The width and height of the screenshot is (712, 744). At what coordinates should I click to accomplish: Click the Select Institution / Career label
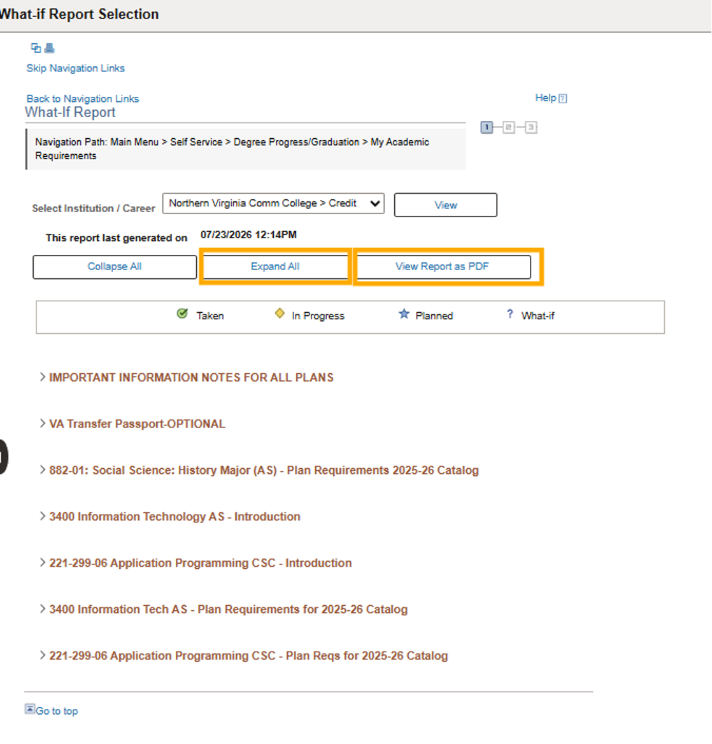click(x=94, y=208)
